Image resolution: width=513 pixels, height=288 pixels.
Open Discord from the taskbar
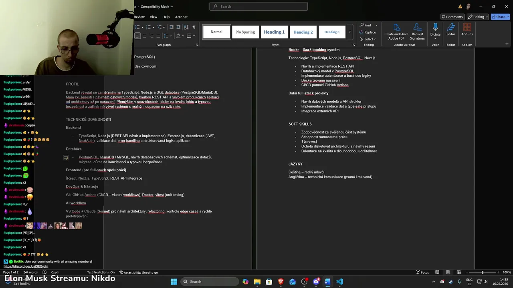coord(316,282)
